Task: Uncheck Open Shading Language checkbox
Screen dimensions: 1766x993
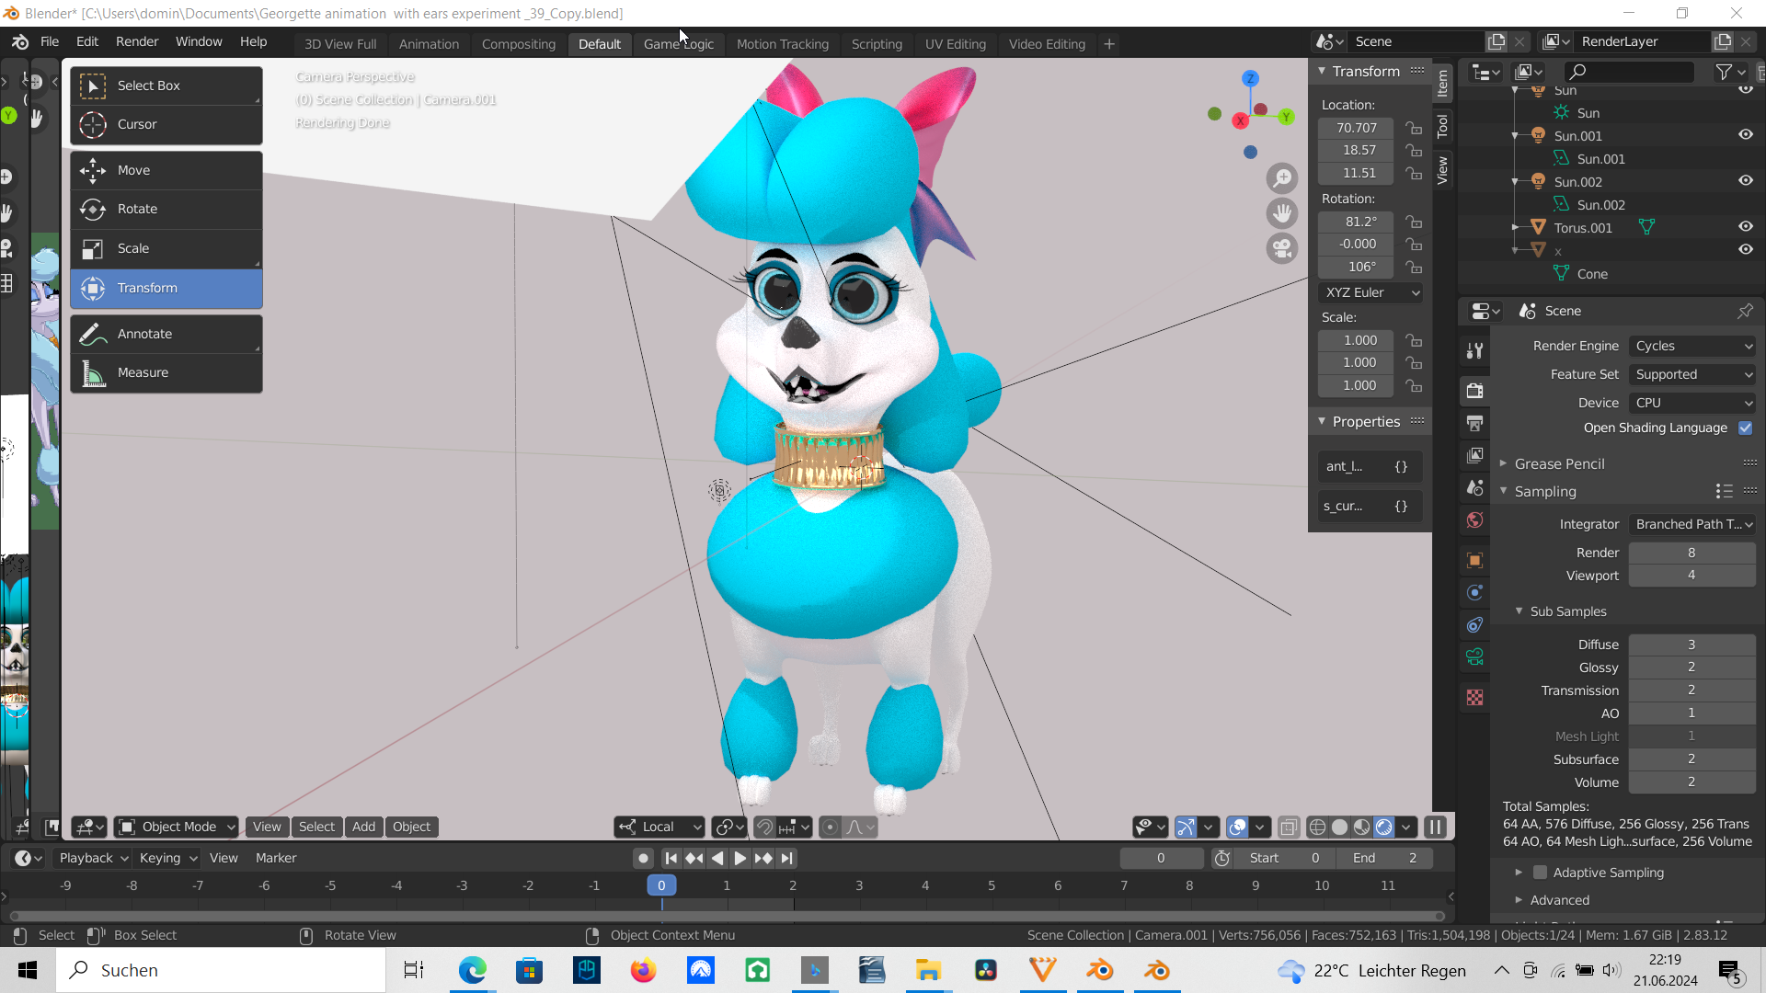Action: click(1745, 428)
